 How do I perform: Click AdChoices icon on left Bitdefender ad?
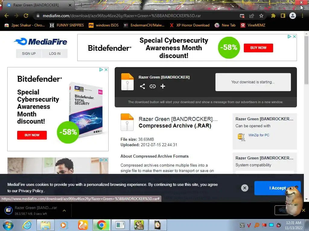click(x=101, y=69)
